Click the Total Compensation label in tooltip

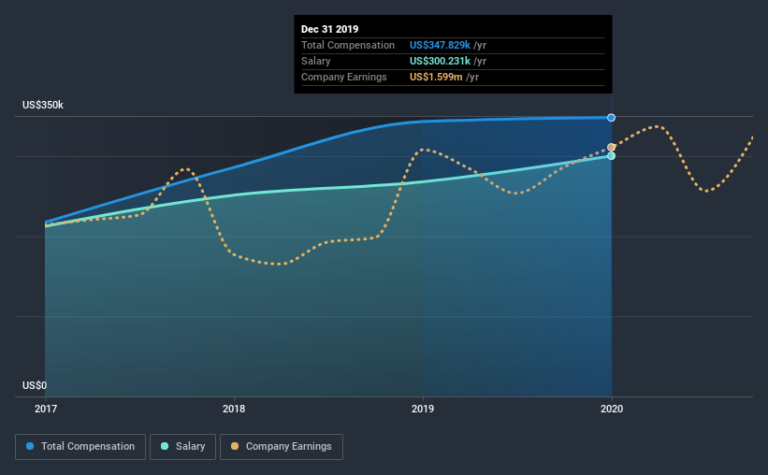tap(348, 45)
